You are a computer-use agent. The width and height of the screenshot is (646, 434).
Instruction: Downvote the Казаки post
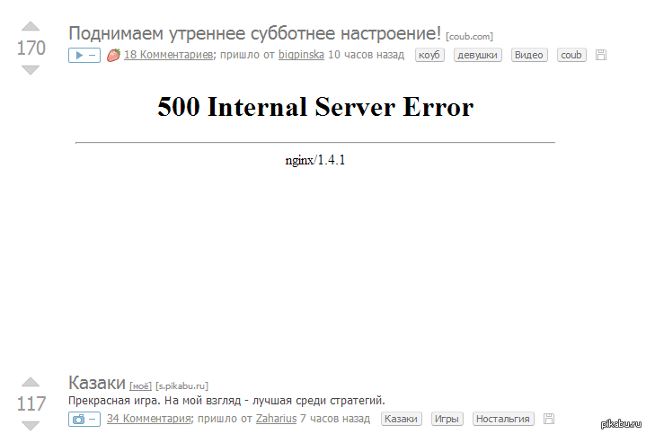[31, 424]
